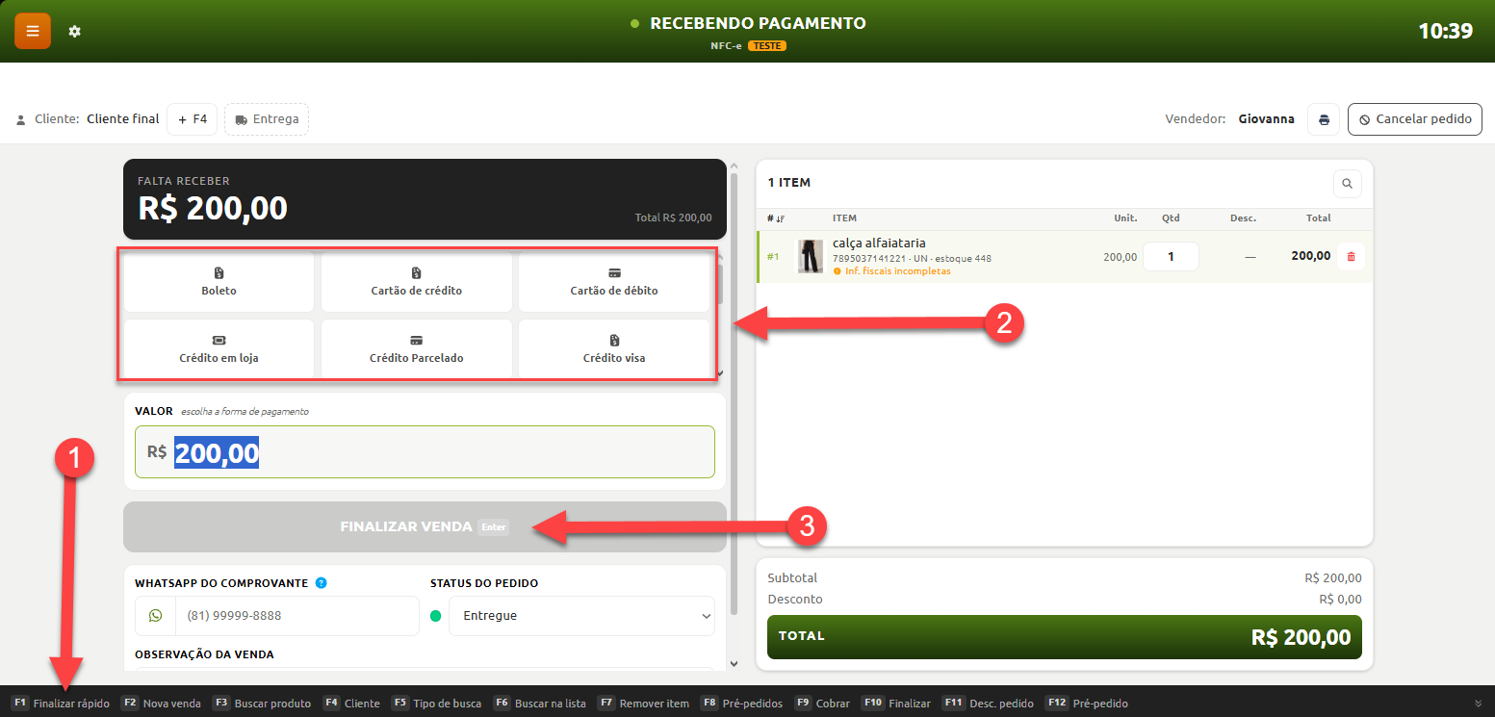
Task: Choose Crédito em loja payment option
Action: tap(219, 348)
